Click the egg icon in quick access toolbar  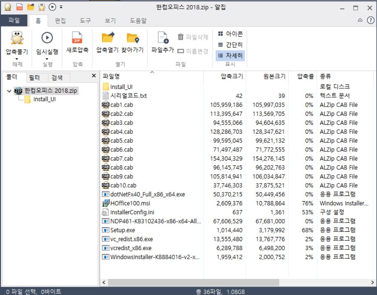pyautogui.click(x=8, y=7)
